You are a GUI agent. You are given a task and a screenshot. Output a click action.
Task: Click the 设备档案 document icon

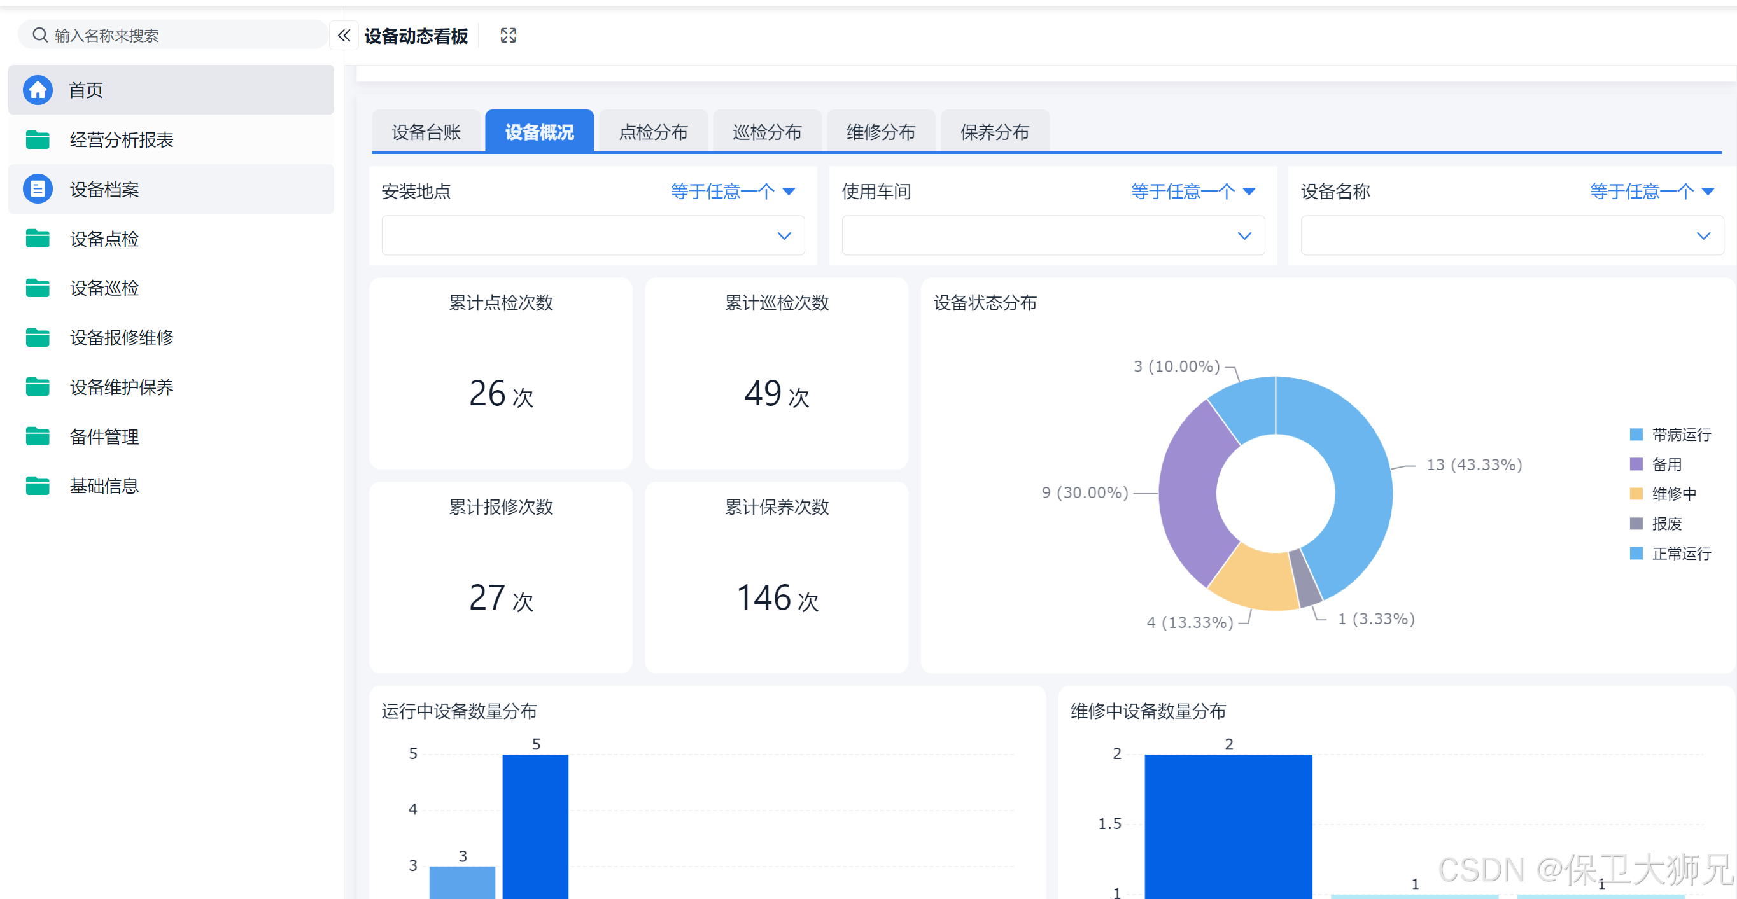click(38, 190)
